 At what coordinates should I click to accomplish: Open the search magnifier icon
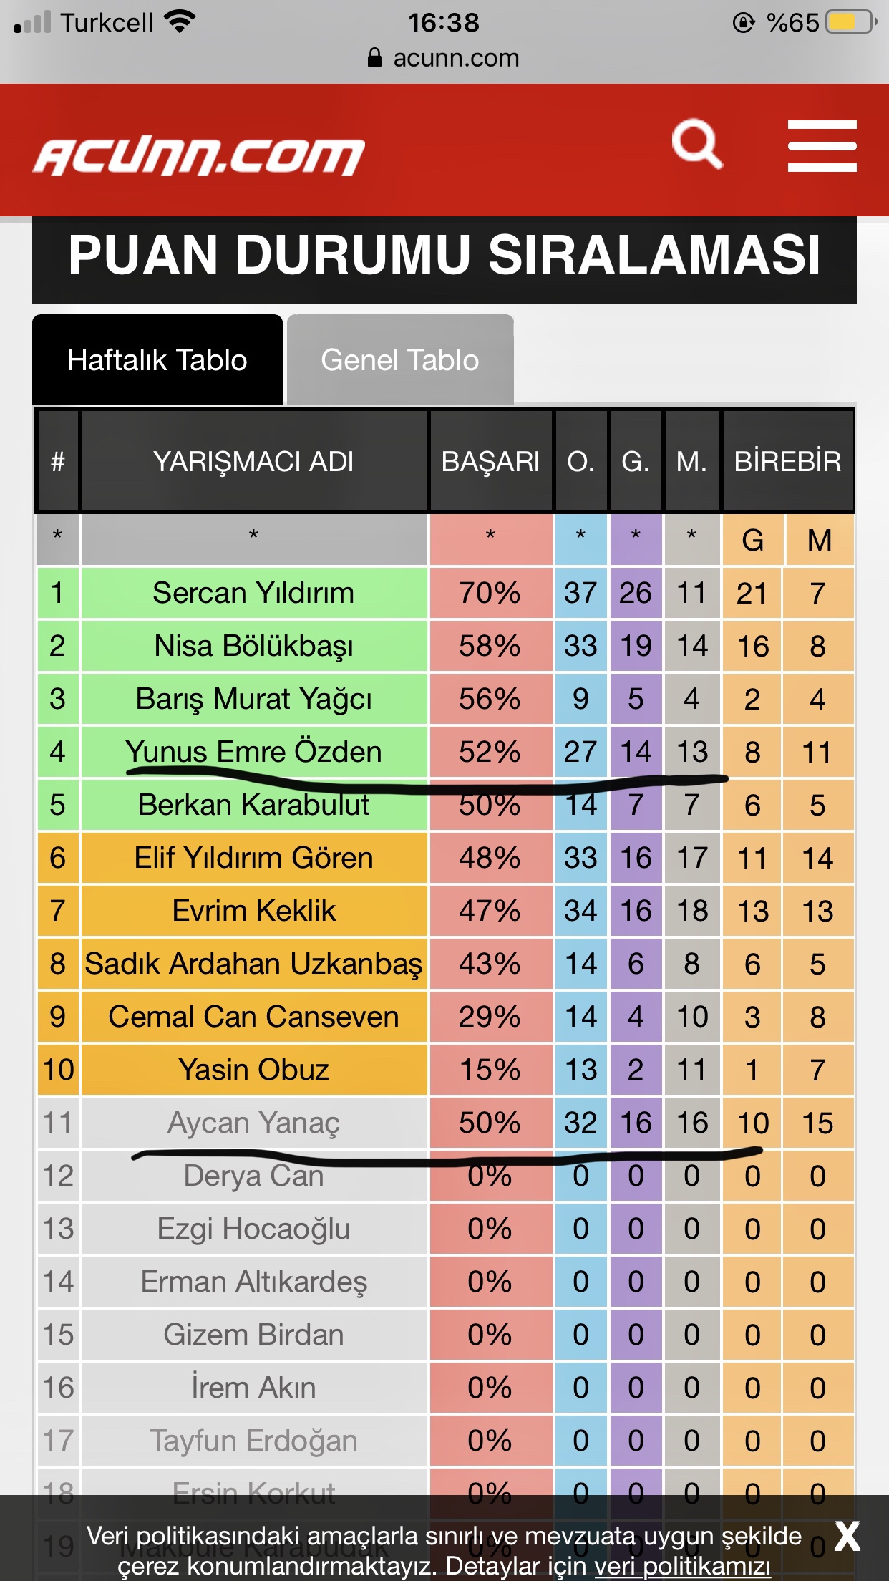coord(696,144)
